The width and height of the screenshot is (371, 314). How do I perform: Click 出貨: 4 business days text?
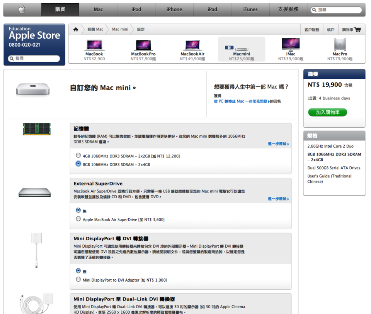[329, 98]
